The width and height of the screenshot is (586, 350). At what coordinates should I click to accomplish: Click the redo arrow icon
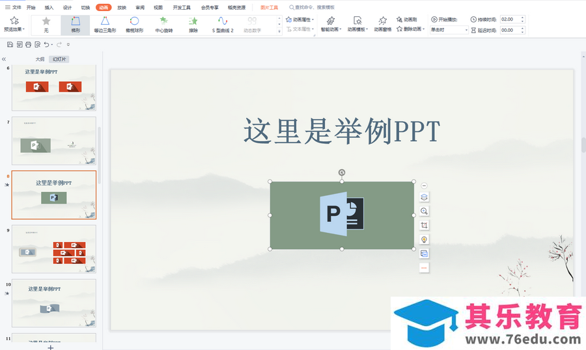(59, 44)
